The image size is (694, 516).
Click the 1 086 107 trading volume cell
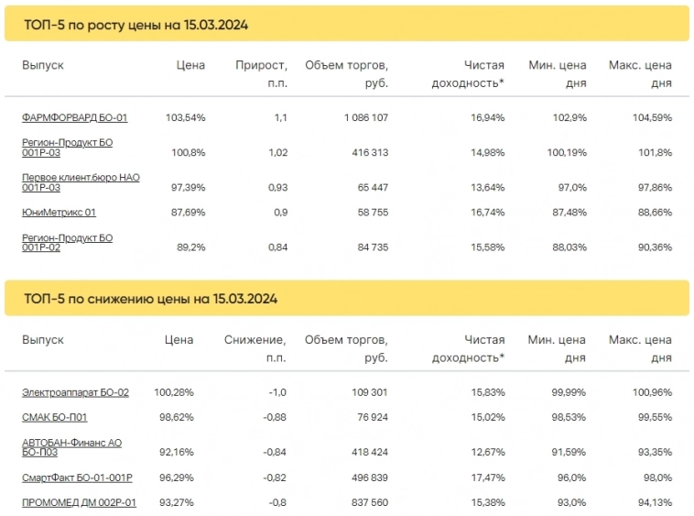pyautogui.click(x=366, y=117)
